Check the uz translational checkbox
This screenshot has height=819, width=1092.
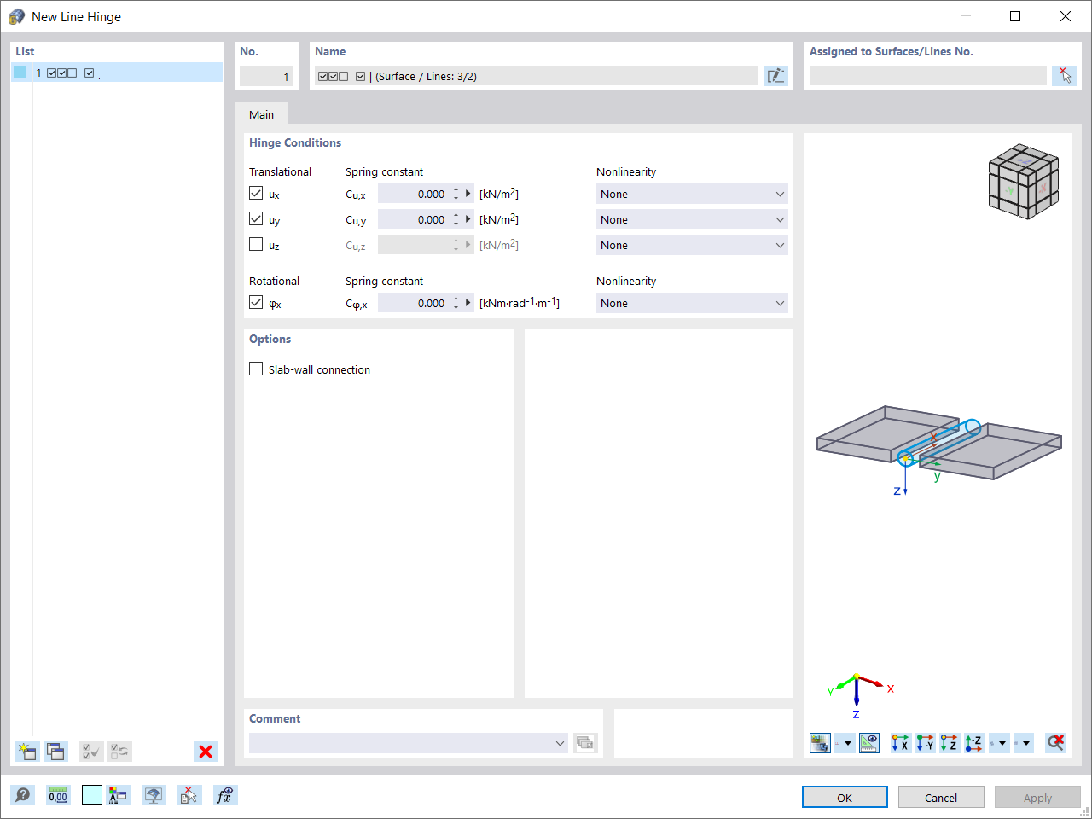point(256,245)
